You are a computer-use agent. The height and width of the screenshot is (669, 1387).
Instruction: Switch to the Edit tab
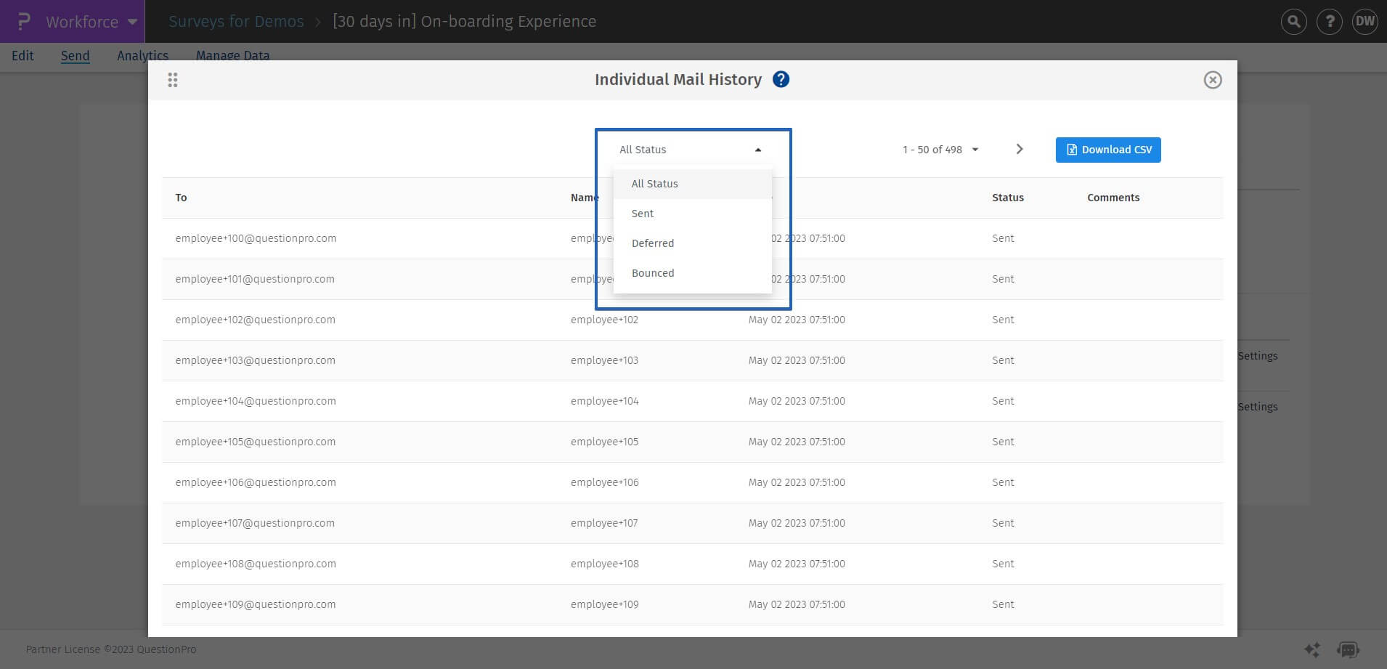coord(23,56)
